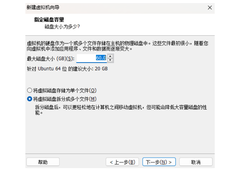Click the 新建虚拟机向导 title bar text
Image resolution: width=241 pixels, height=170 pixels.
click(43, 7)
